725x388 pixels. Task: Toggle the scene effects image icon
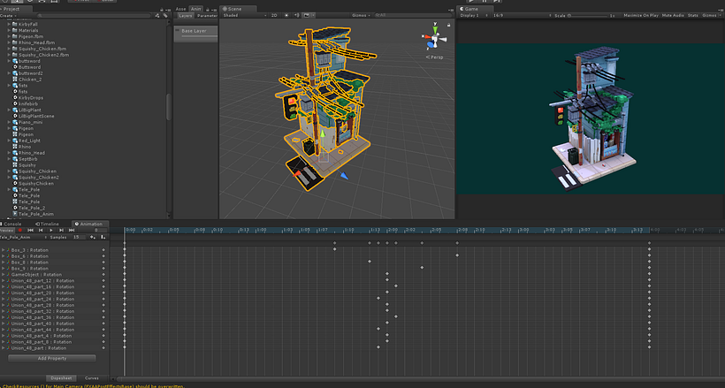(x=306, y=15)
